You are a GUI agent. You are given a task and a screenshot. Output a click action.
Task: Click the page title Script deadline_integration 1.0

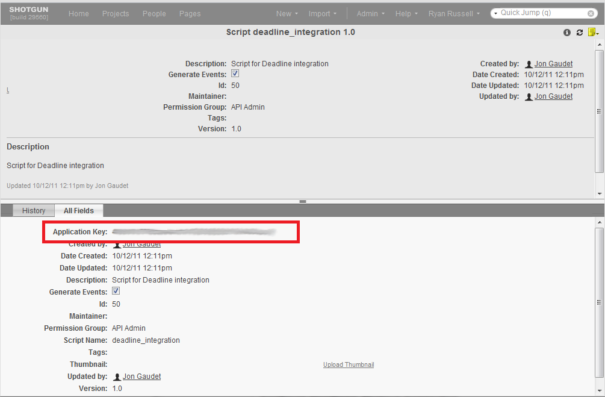coord(291,32)
